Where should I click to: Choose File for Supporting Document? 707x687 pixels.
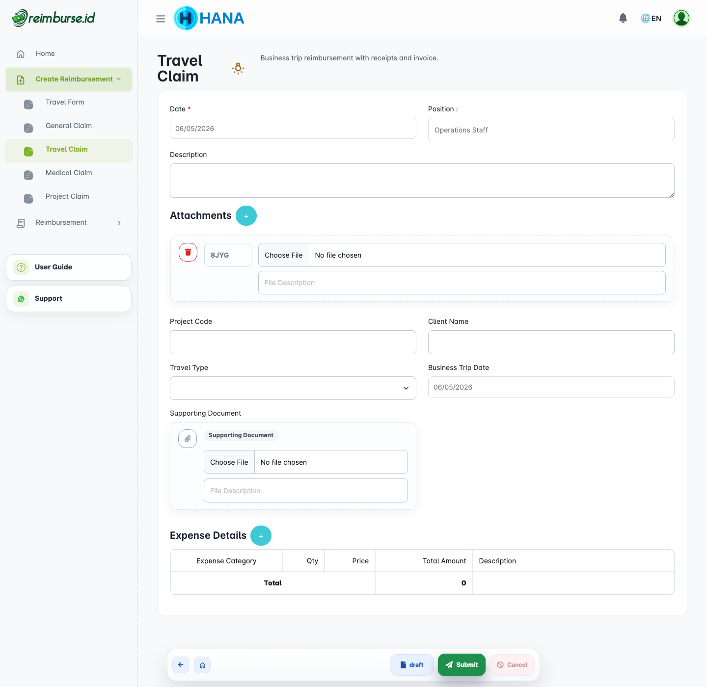click(229, 462)
